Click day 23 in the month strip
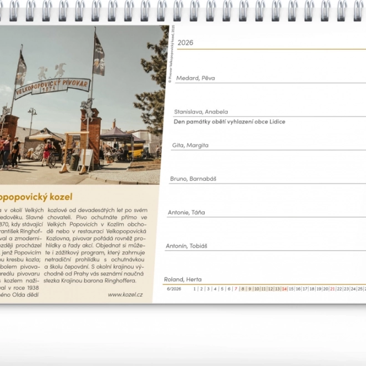 pyautogui.click(x=347, y=289)
